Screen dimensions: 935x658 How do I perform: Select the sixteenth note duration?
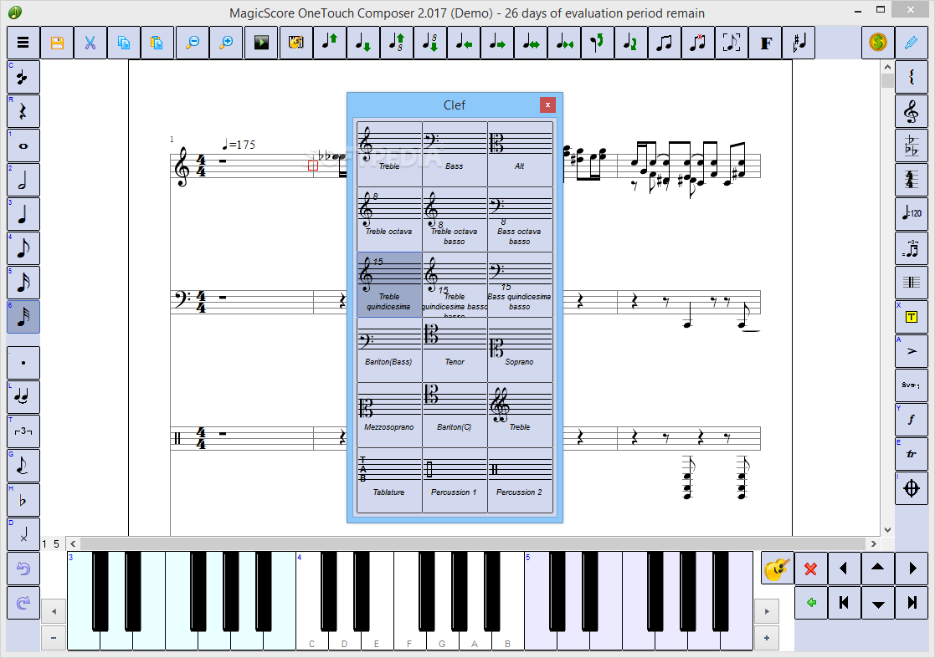(23, 283)
